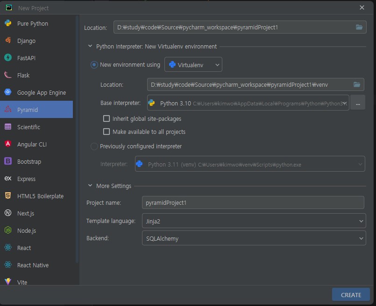Screen dimensions: 376x306
Task: Choose the Bootstrap project icon
Action: (8, 161)
